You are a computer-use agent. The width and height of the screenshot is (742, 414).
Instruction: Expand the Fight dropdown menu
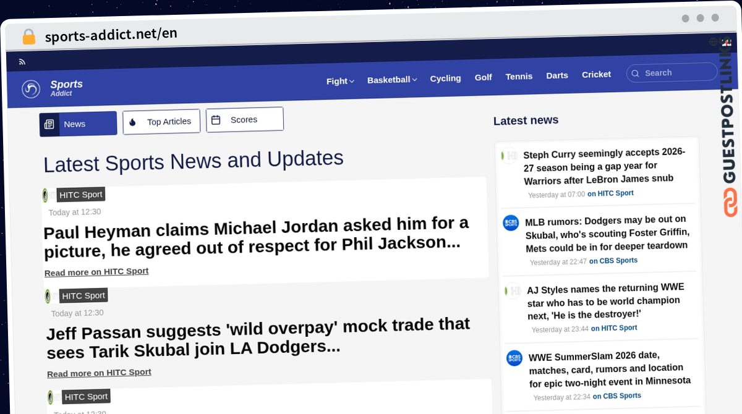(x=340, y=81)
